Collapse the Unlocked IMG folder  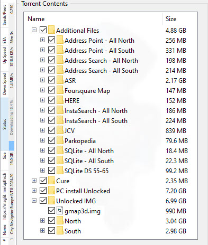click(34, 201)
